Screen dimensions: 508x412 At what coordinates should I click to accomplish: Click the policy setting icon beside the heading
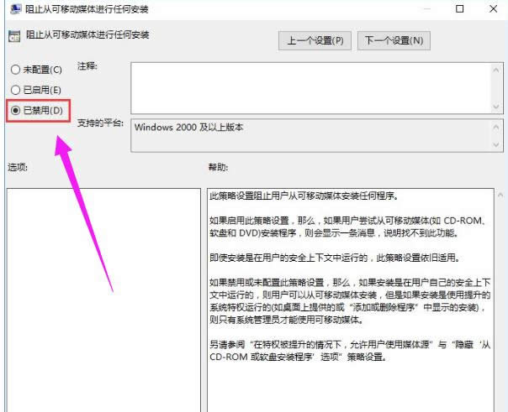click(13, 37)
